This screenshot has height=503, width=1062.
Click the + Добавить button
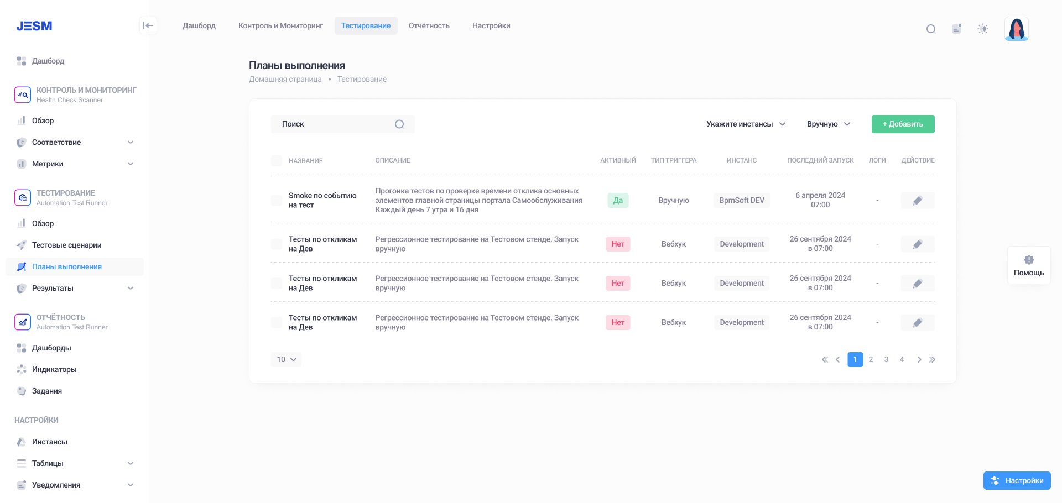[x=903, y=124]
